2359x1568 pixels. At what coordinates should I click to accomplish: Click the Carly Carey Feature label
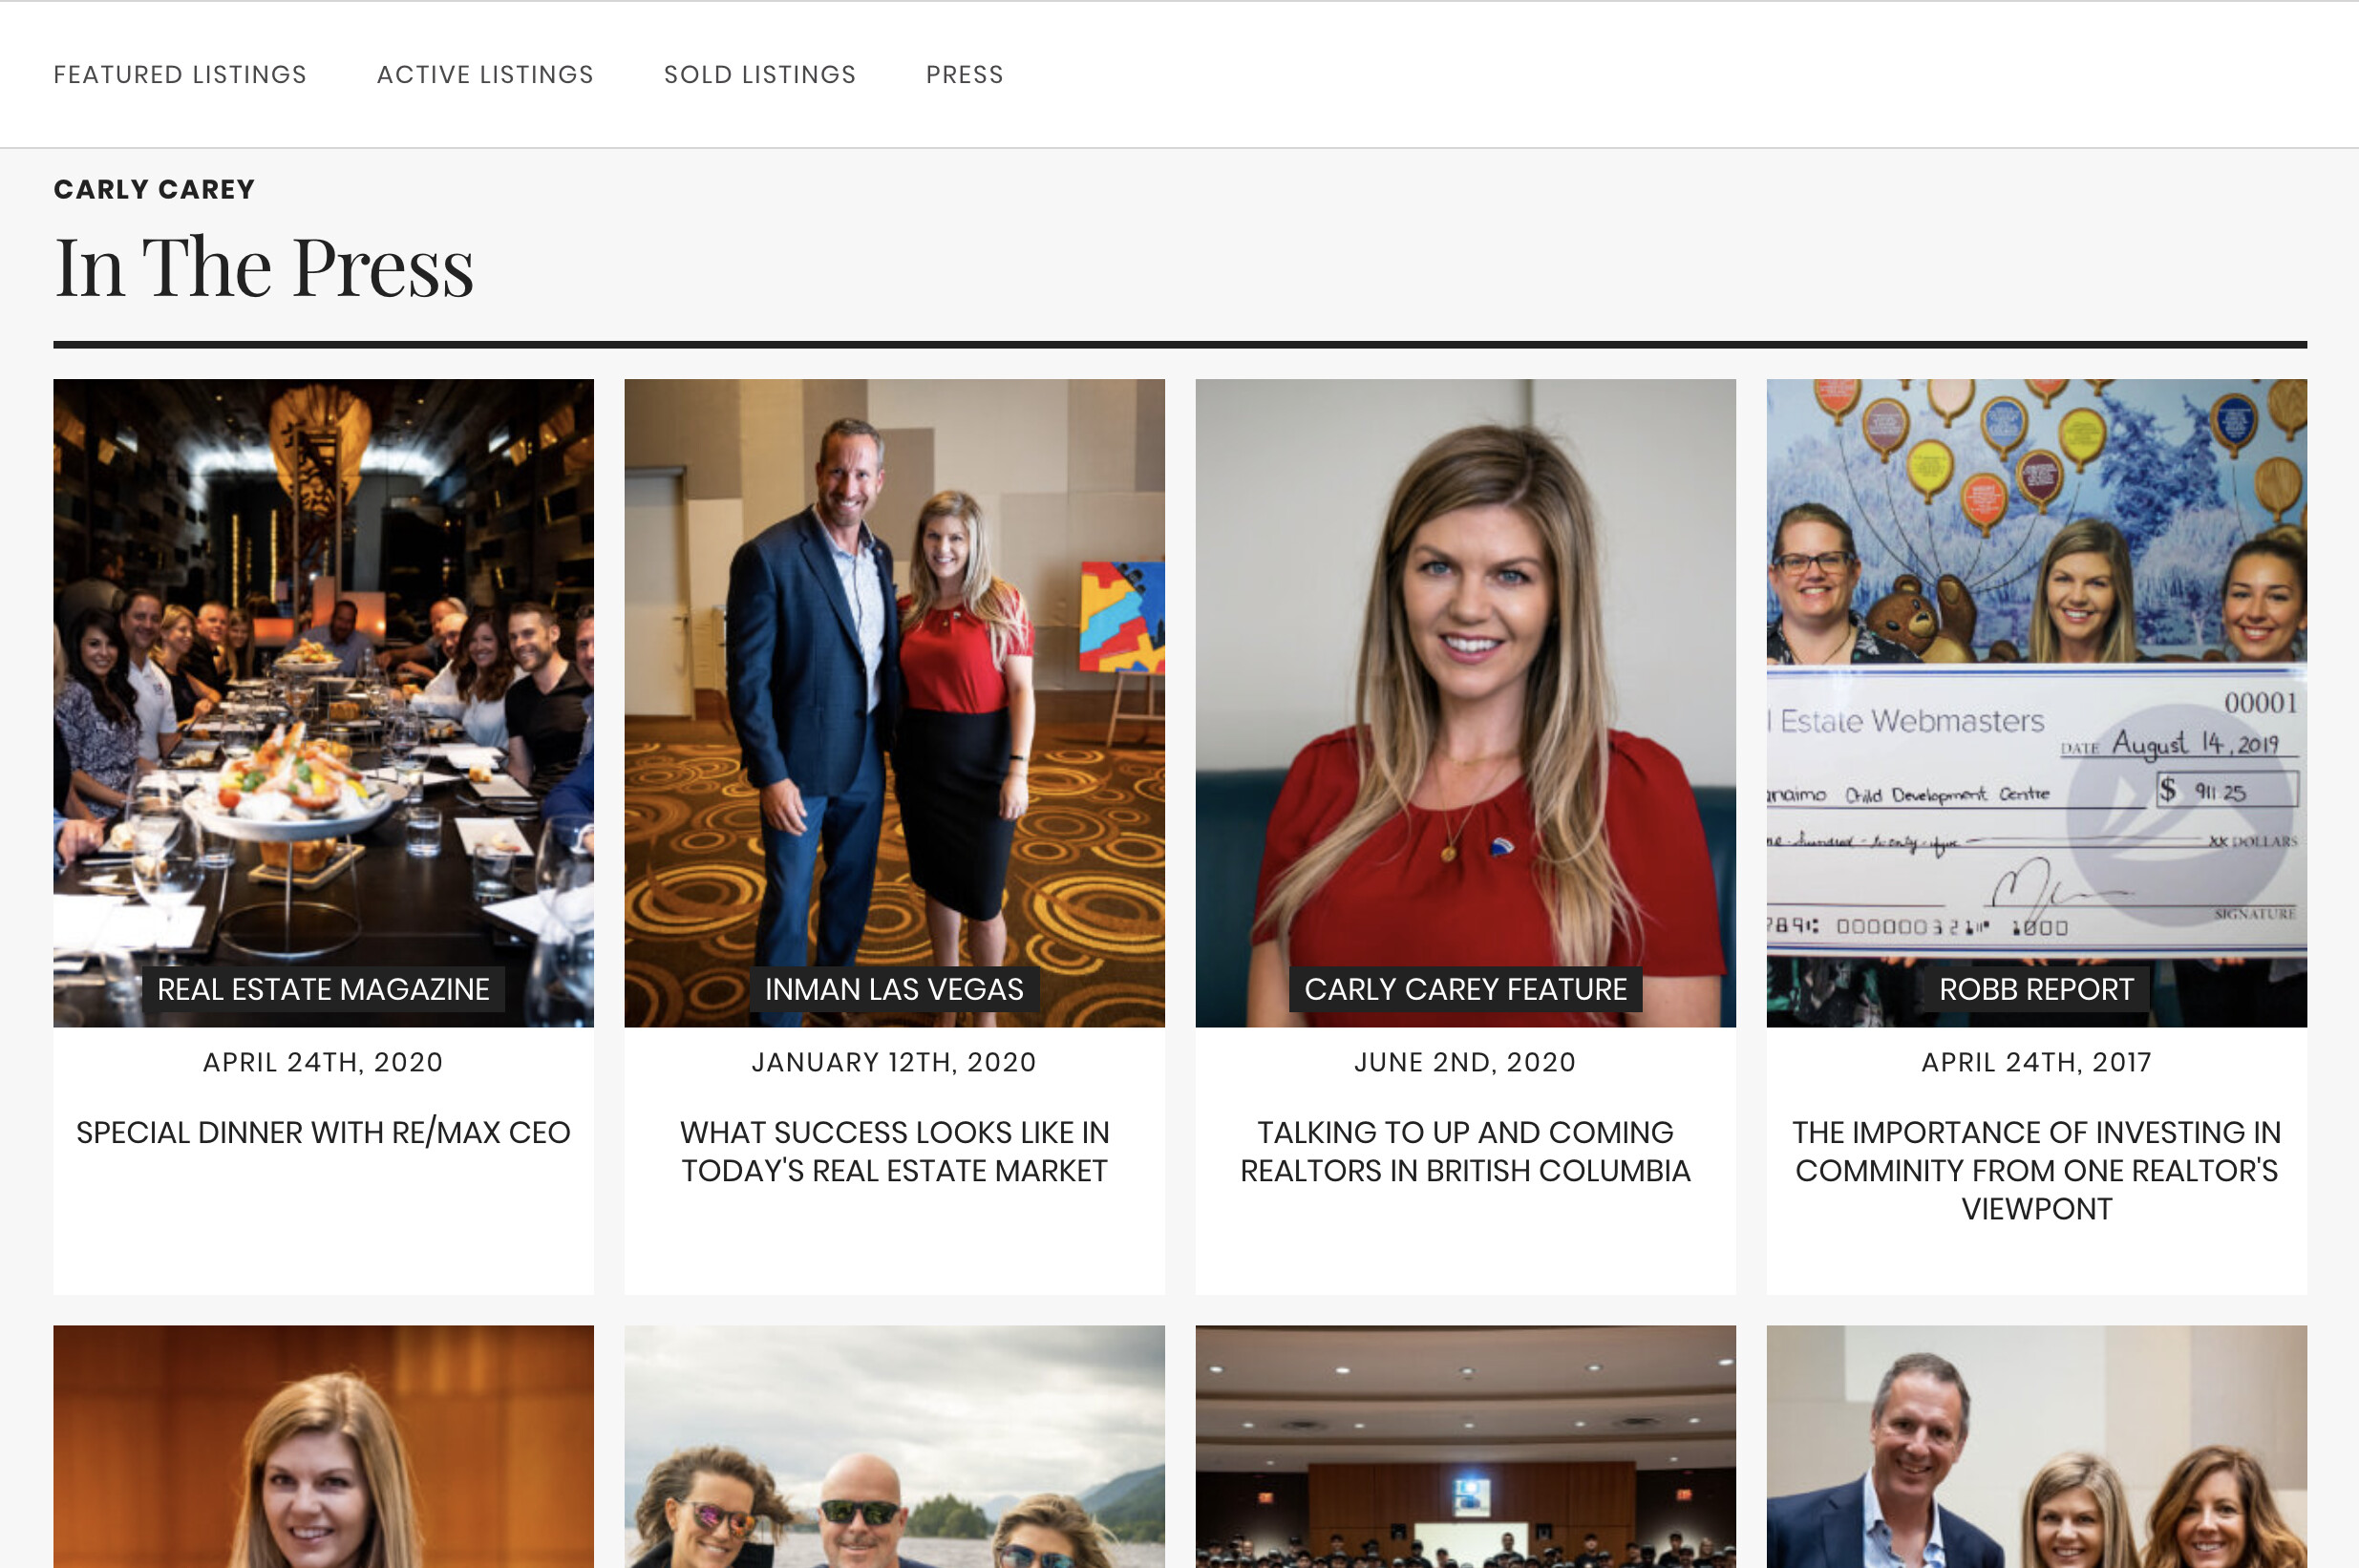(x=1465, y=989)
